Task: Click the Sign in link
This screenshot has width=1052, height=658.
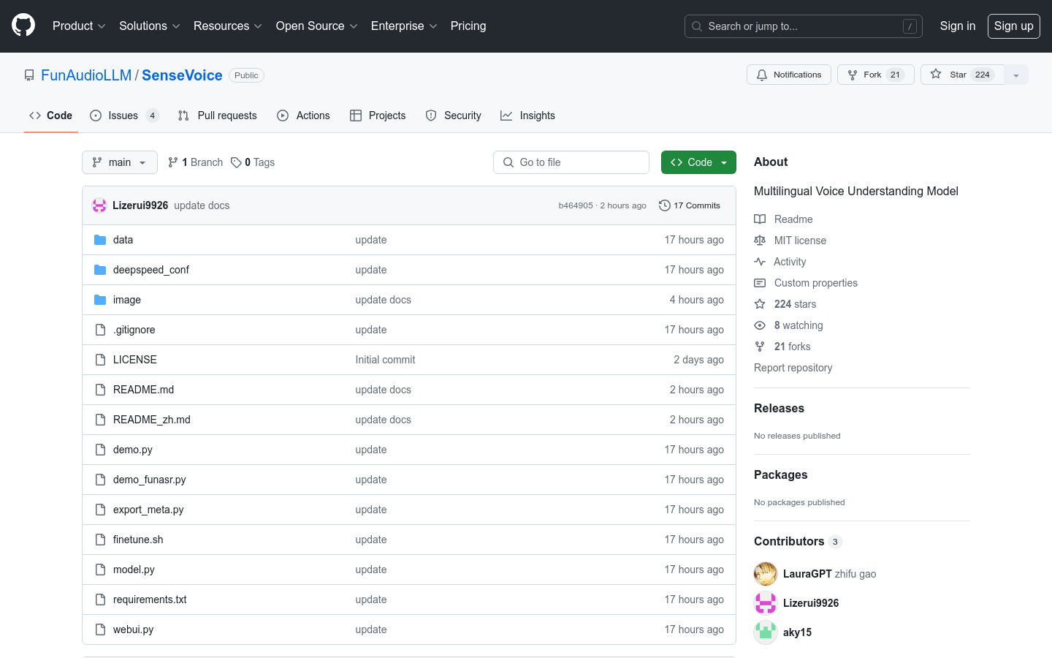Action: point(958,26)
